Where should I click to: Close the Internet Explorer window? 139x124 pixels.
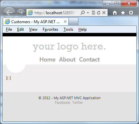click(129, 4)
